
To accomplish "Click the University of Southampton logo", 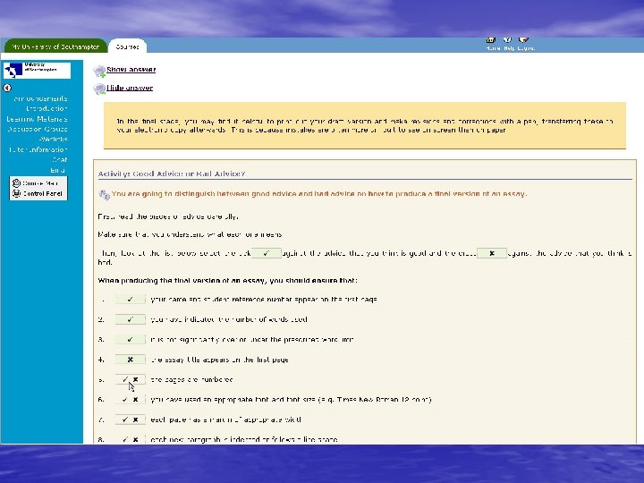I will [37, 71].
